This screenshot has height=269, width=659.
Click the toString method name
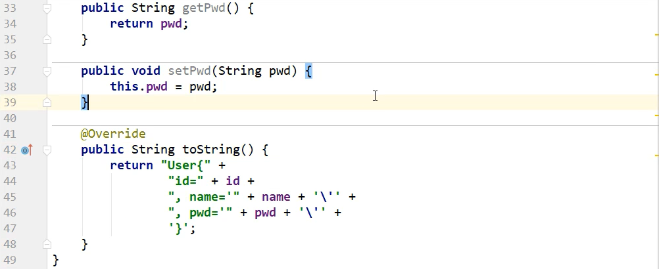point(211,150)
